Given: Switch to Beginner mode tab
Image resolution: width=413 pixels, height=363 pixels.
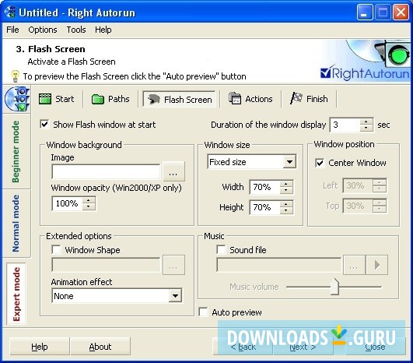Looking at the screenshot, I should [x=16, y=151].
